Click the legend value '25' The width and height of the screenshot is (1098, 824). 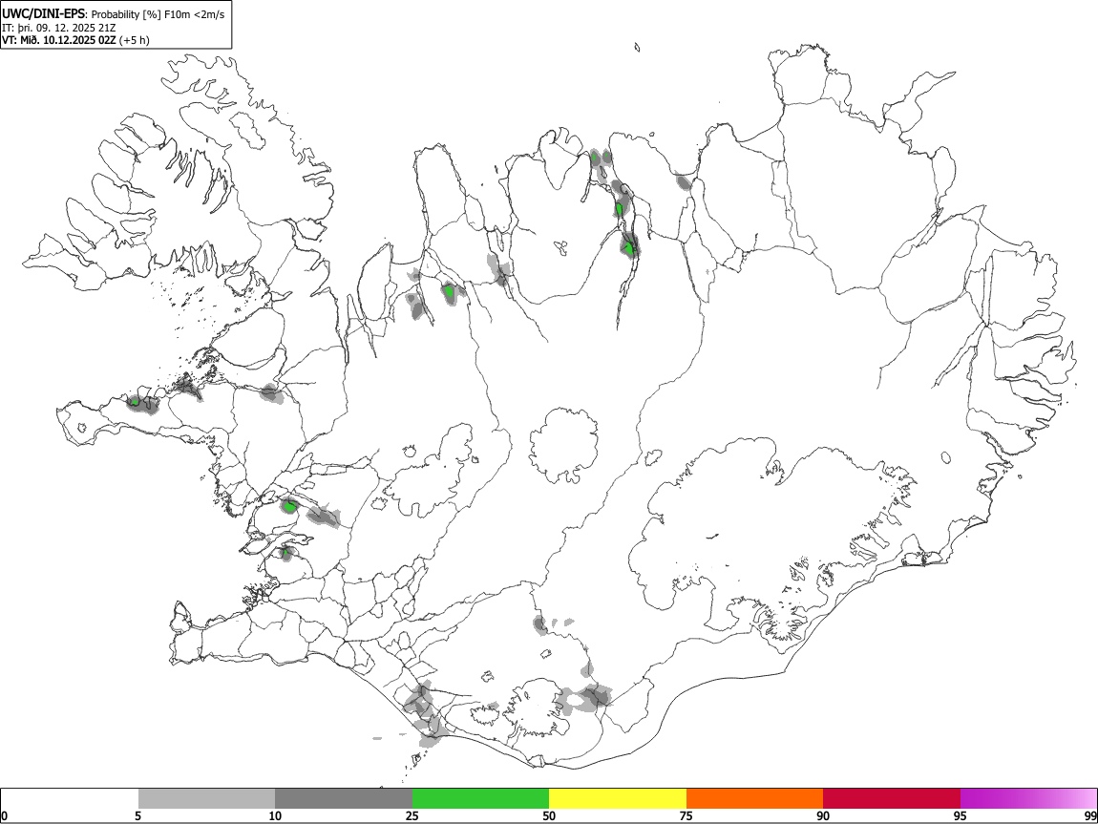click(x=412, y=815)
